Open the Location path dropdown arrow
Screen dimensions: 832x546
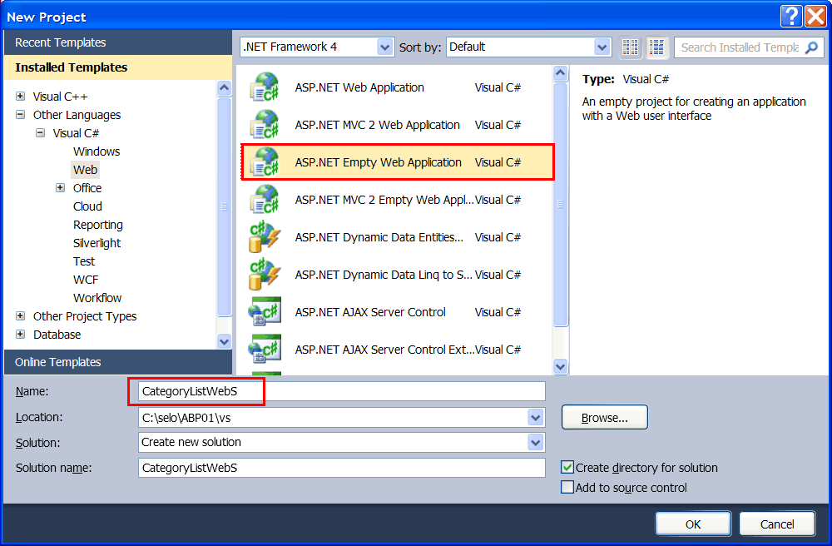(536, 418)
